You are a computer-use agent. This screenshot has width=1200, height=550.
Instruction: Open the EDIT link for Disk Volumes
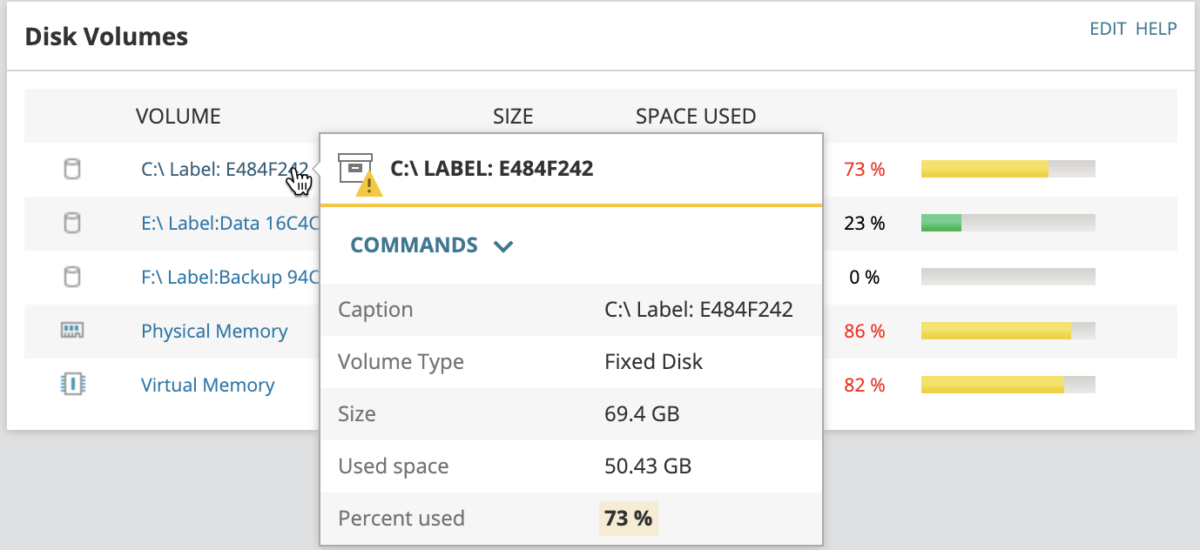click(1108, 29)
